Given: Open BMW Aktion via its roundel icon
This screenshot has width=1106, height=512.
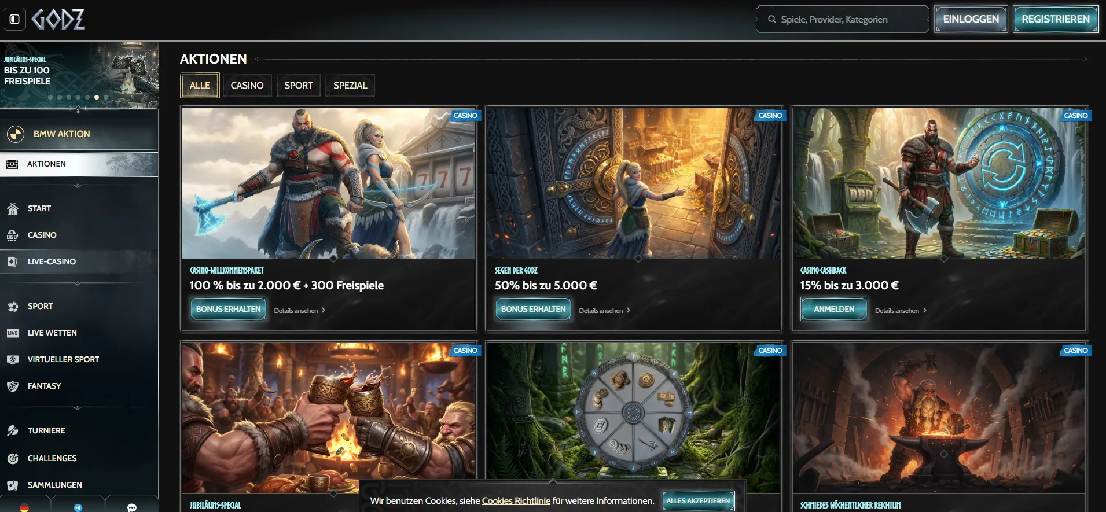Looking at the screenshot, I should (16, 134).
